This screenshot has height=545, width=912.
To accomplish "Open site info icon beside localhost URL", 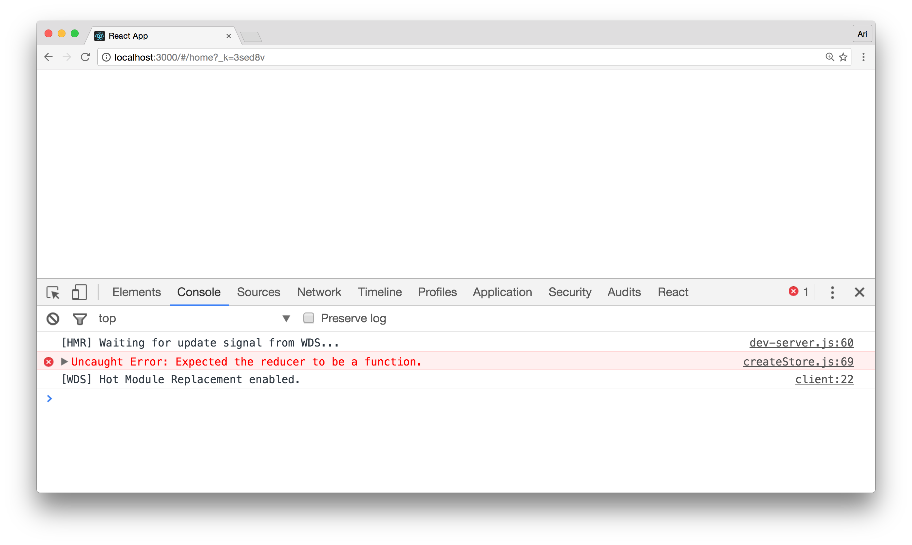I will click(106, 57).
